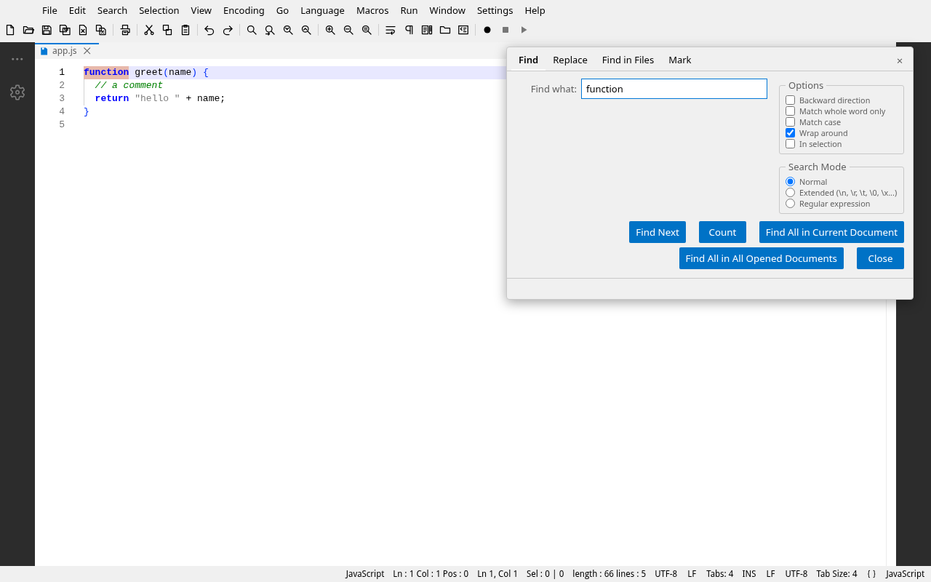931x582 pixels.
Task: Click the Undo arrow icon
Action: click(x=209, y=30)
